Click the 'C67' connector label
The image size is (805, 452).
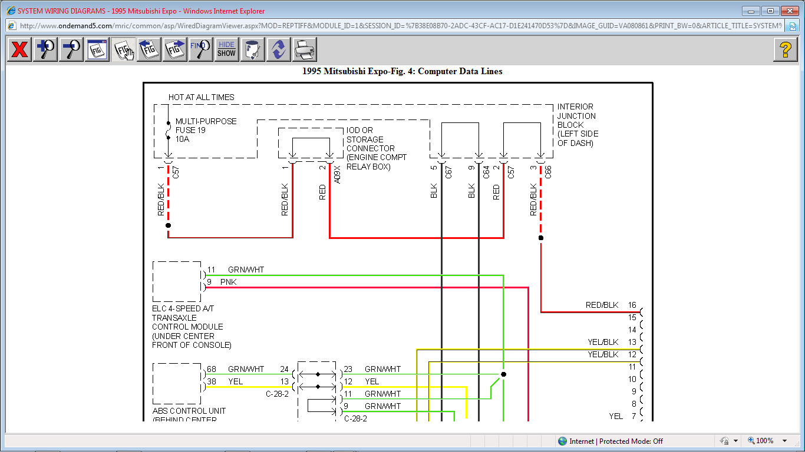pyautogui.click(x=448, y=172)
